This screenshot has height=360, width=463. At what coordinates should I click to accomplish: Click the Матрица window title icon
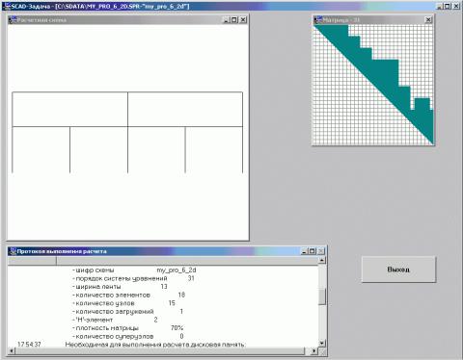[318, 20]
